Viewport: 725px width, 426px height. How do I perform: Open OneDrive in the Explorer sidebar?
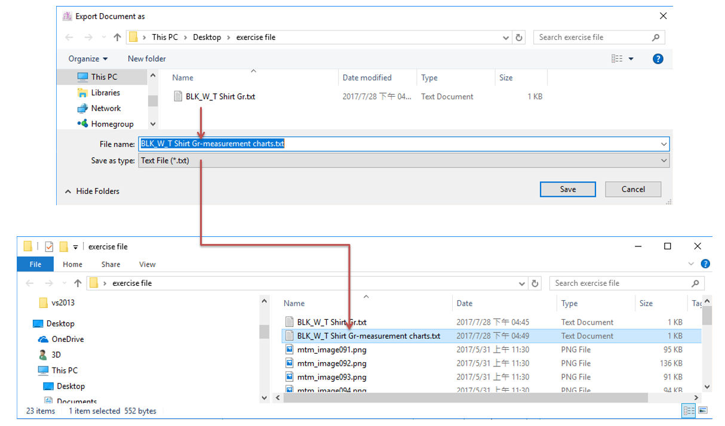(67, 339)
